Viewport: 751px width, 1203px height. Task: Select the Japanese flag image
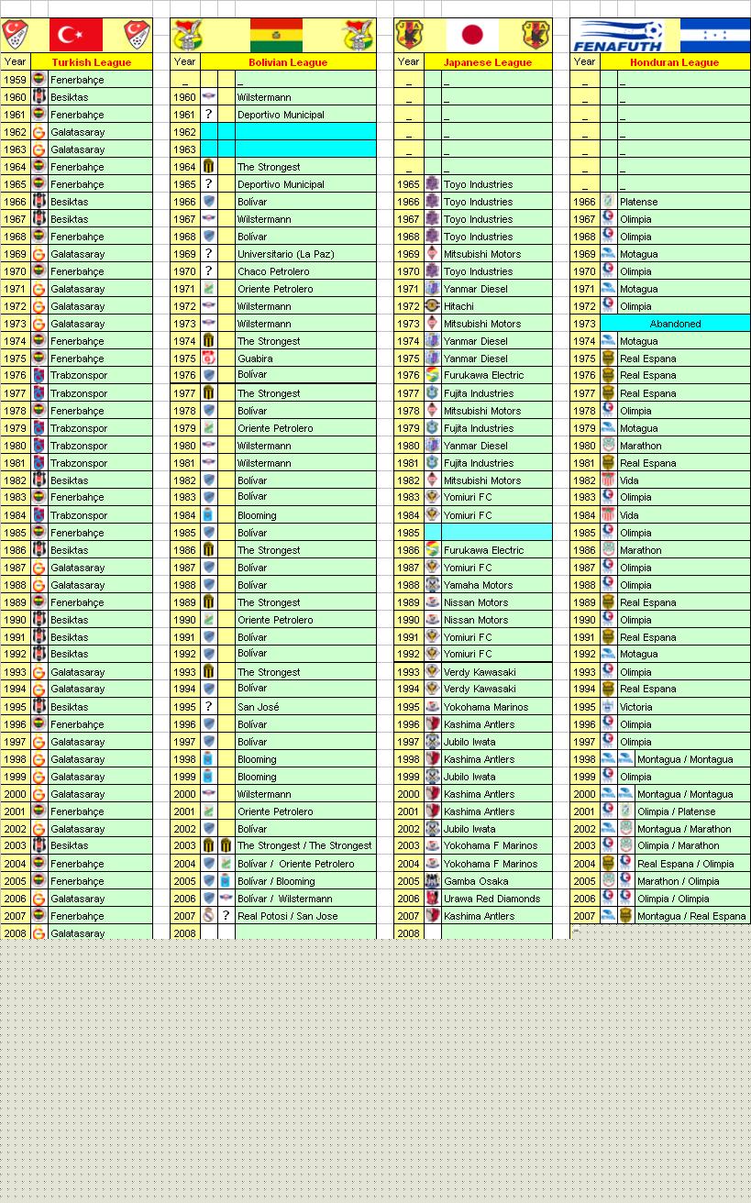pyautogui.click(x=472, y=35)
